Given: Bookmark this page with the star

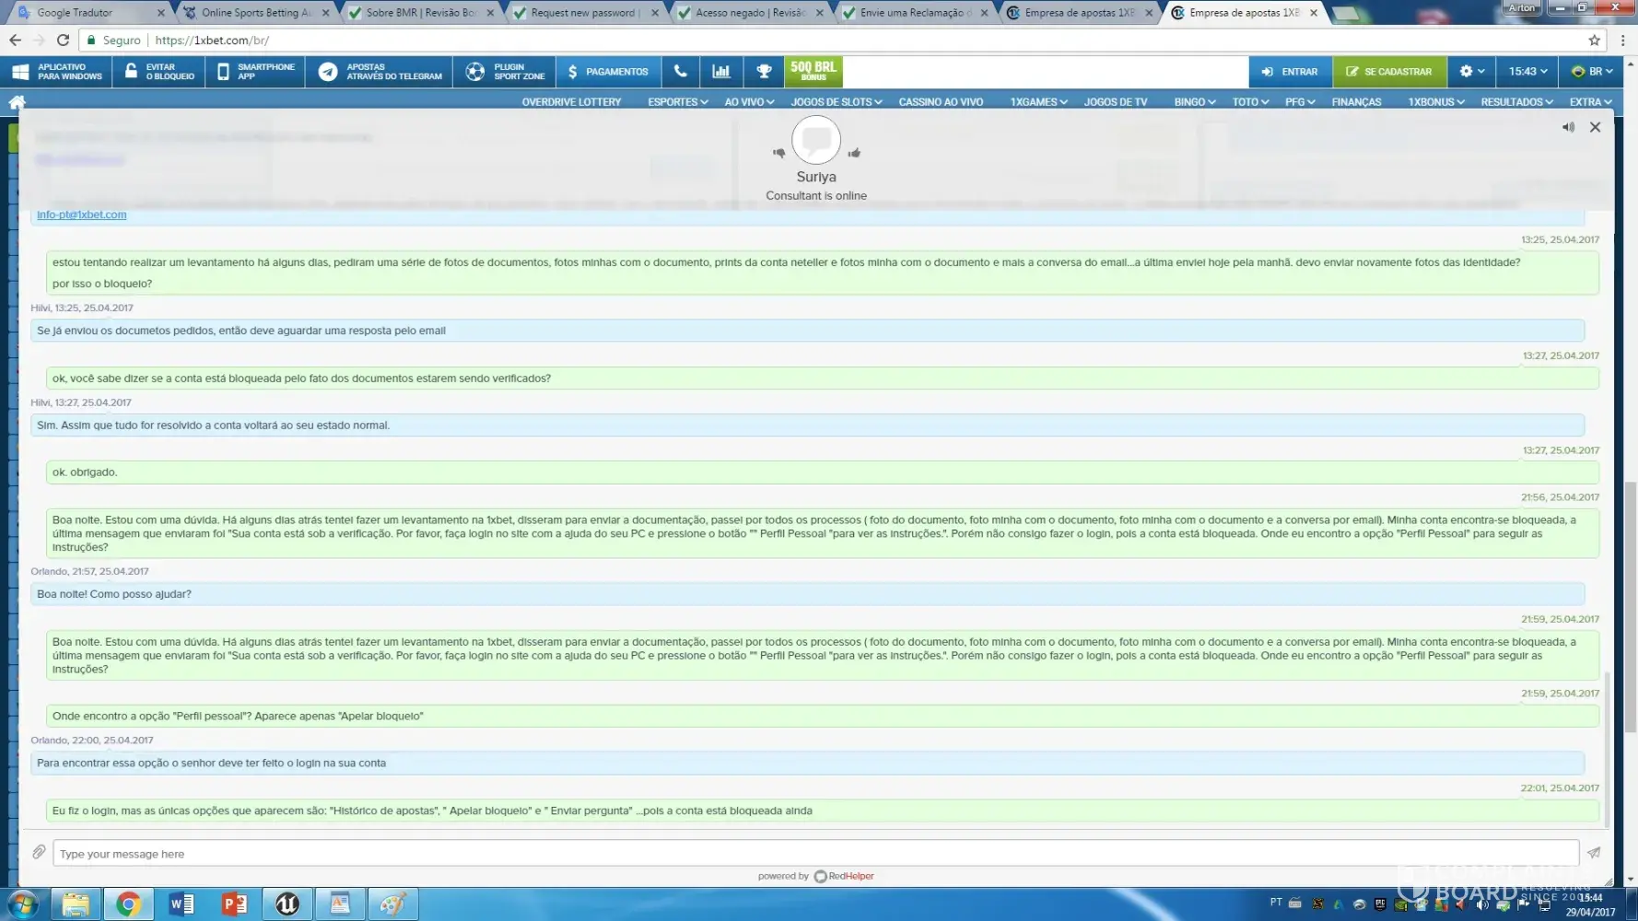Looking at the screenshot, I should [x=1594, y=41].
